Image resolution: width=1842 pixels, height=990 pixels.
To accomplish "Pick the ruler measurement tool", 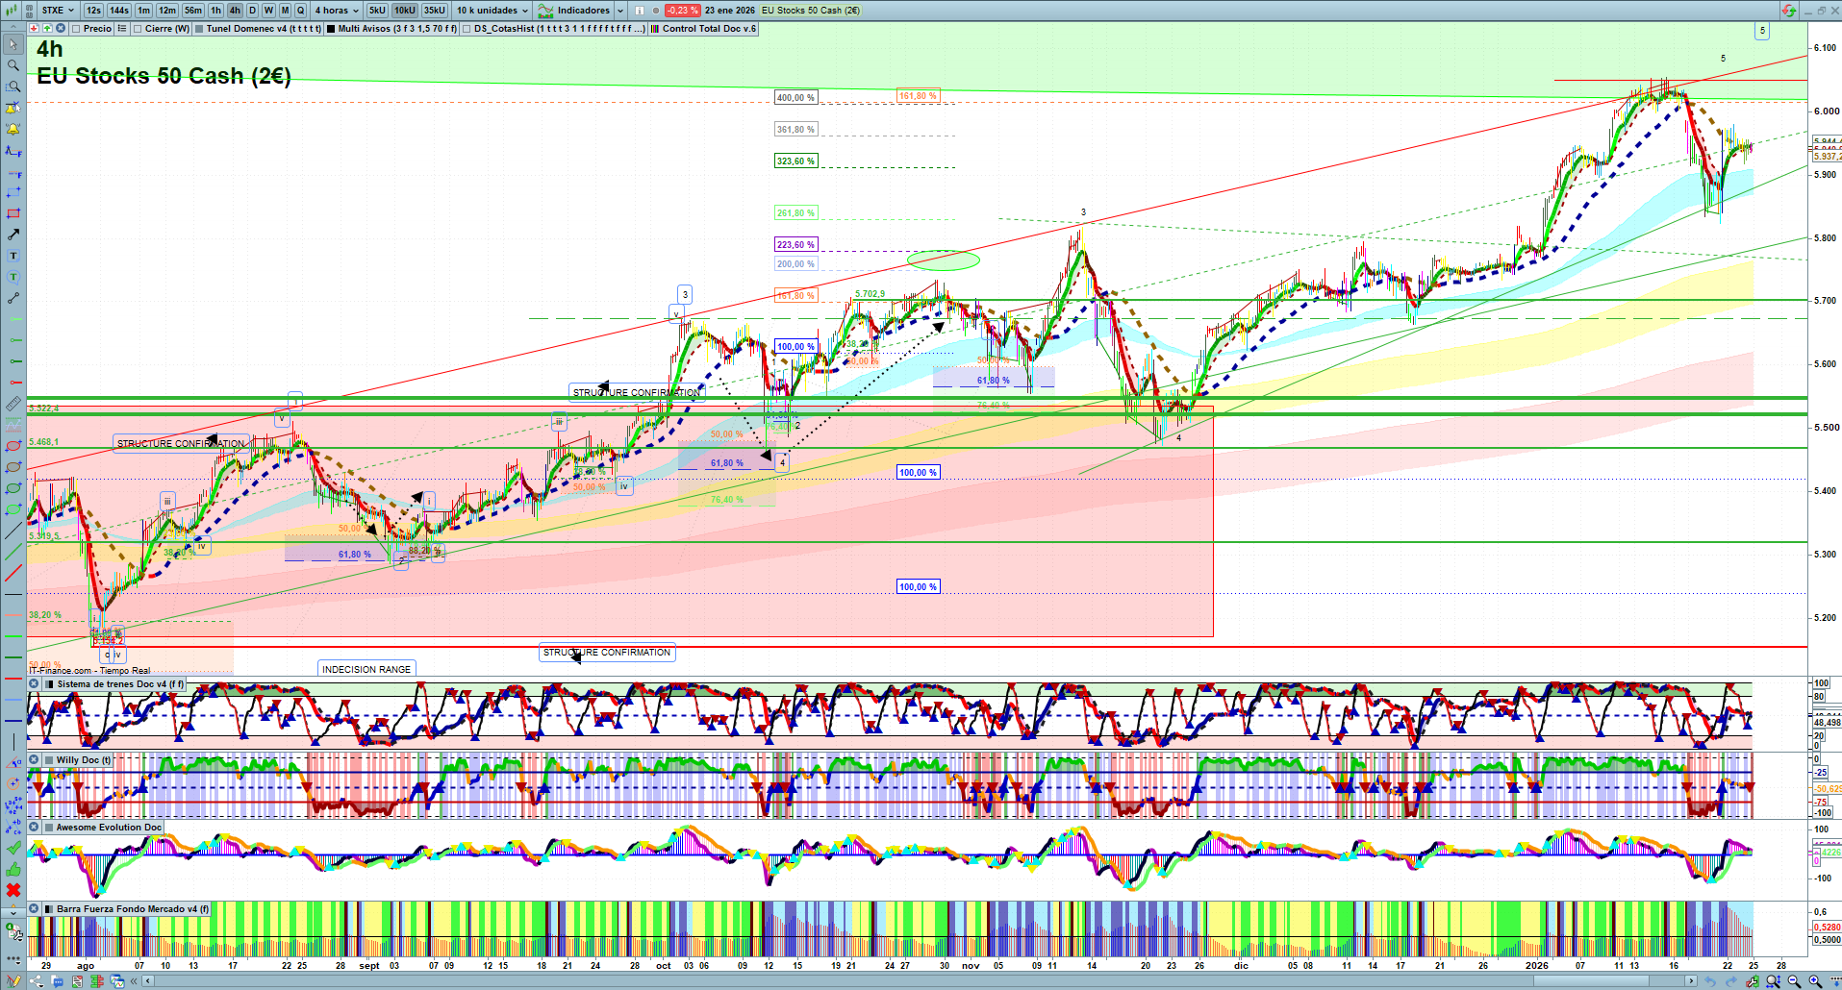I will 13,404.
